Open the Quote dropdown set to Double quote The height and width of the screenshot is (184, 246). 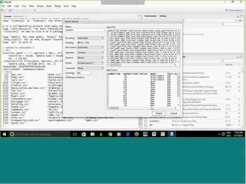click(x=90, y=63)
